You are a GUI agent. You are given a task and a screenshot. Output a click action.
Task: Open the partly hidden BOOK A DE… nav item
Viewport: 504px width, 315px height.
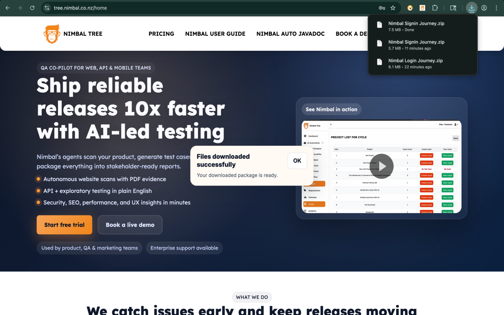352,34
